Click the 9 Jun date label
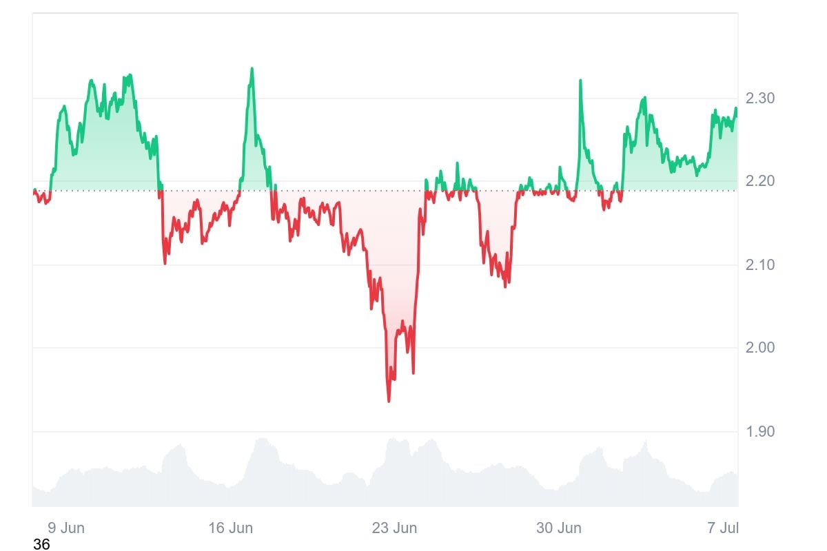Image resolution: width=827 pixels, height=551 pixels. coord(66,528)
